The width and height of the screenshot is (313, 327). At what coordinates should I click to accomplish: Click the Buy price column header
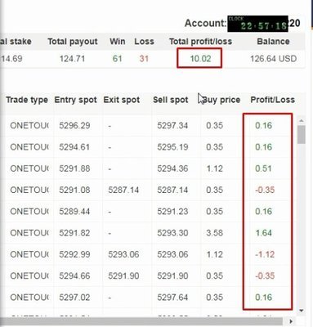221,100
